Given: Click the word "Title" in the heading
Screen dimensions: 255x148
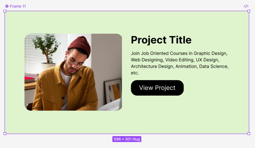Looking at the screenshot, I should (180, 40).
